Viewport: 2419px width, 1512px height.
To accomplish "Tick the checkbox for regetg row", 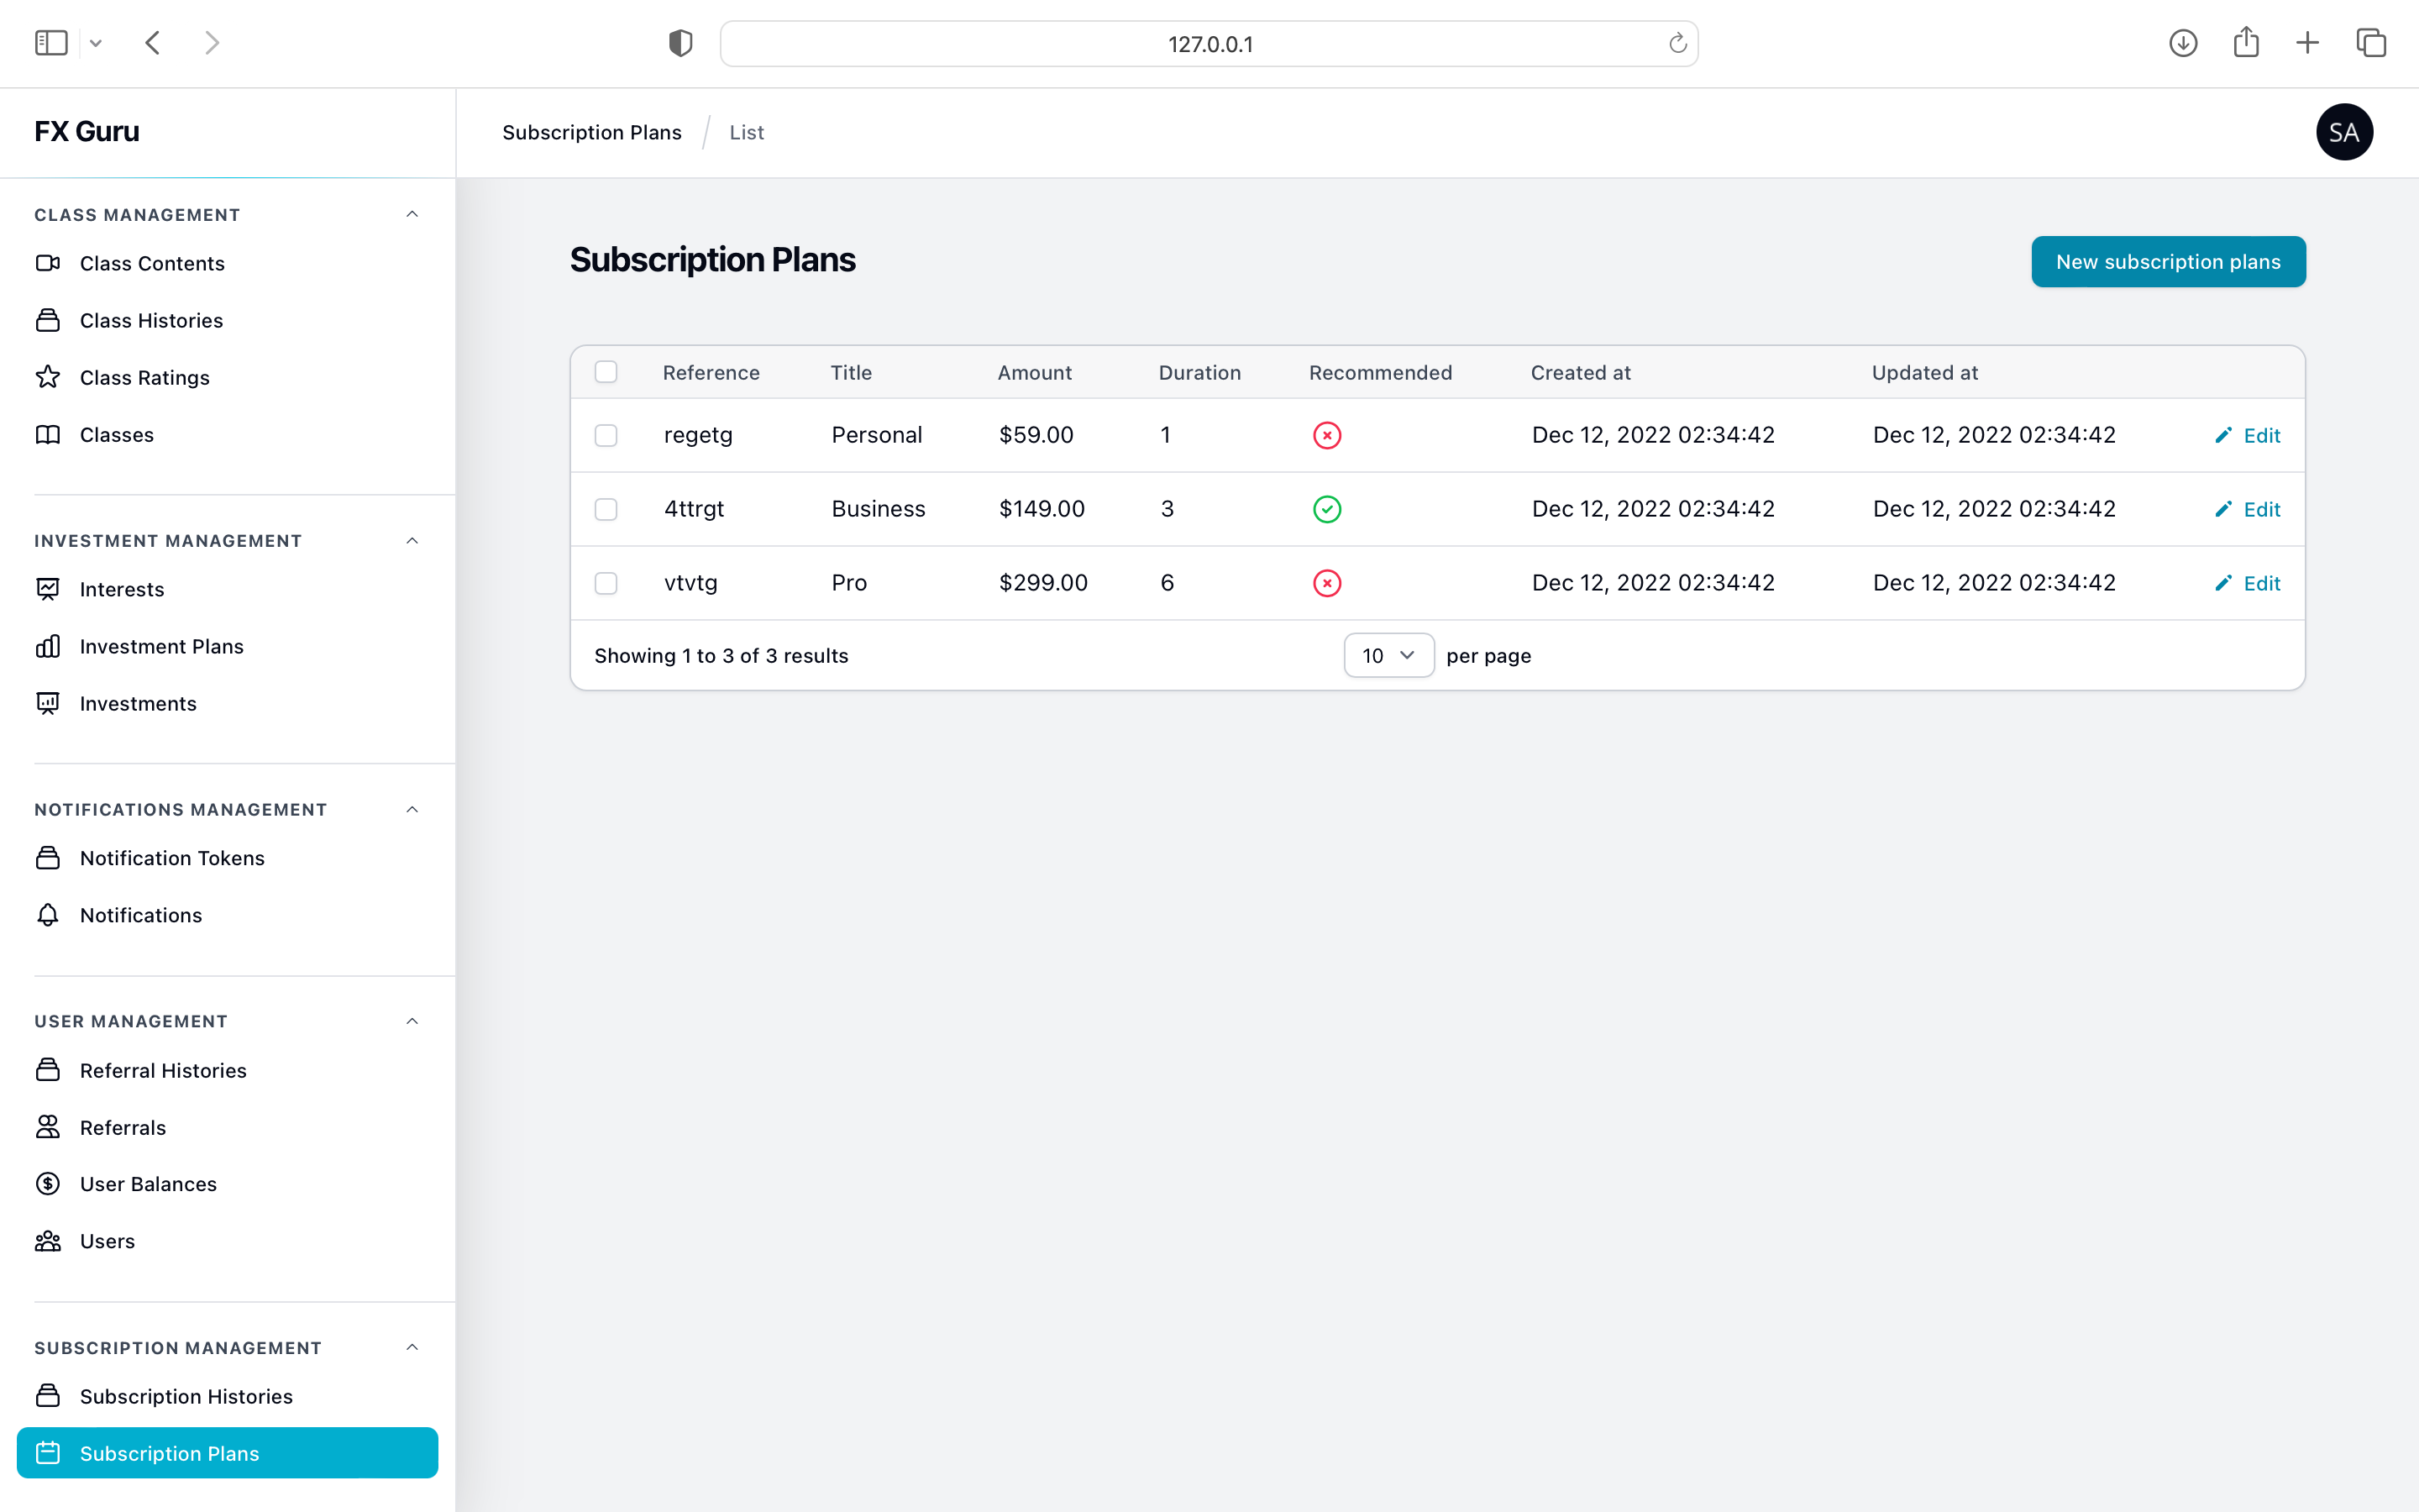I will 606,435.
